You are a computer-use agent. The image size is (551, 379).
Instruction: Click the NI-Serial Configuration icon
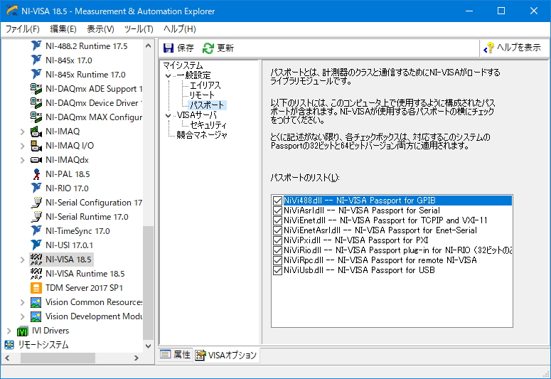click(36, 203)
